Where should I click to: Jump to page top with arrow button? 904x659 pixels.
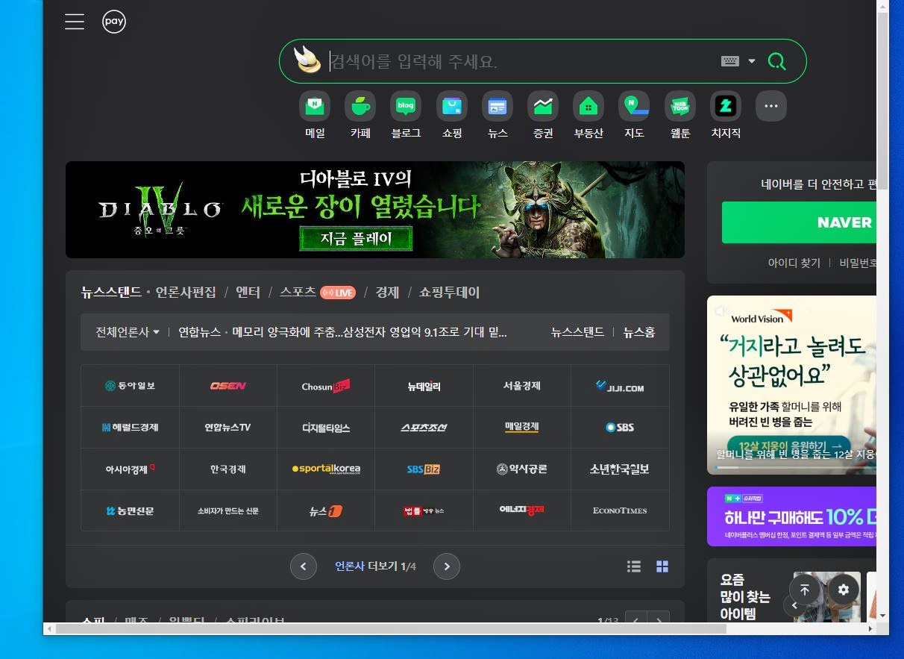[805, 590]
